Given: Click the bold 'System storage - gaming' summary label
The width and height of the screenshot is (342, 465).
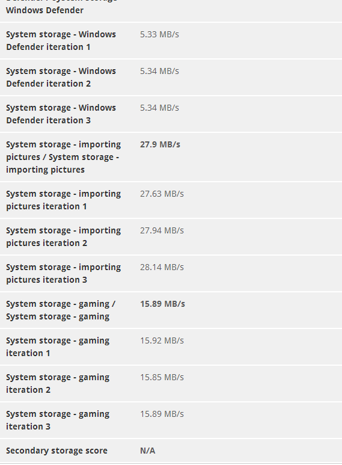Looking at the screenshot, I should [61, 310].
